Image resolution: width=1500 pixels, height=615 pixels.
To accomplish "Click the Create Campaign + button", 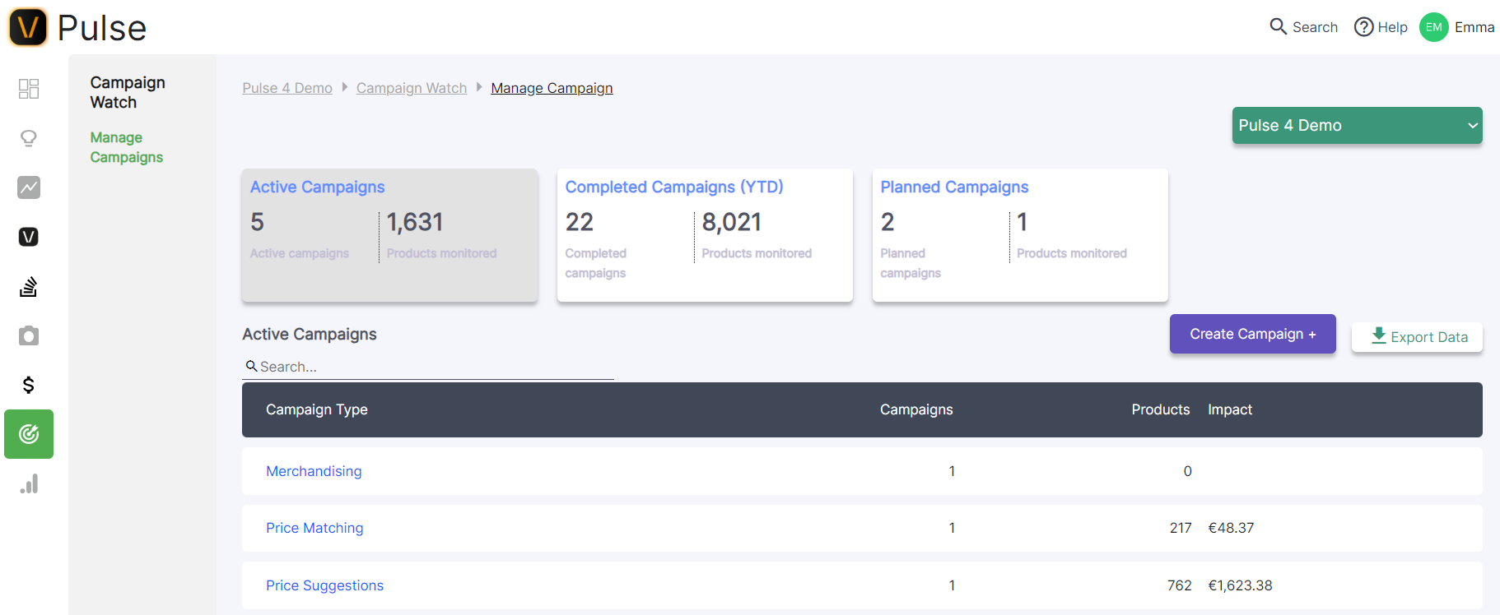I will (x=1252, y=334).
